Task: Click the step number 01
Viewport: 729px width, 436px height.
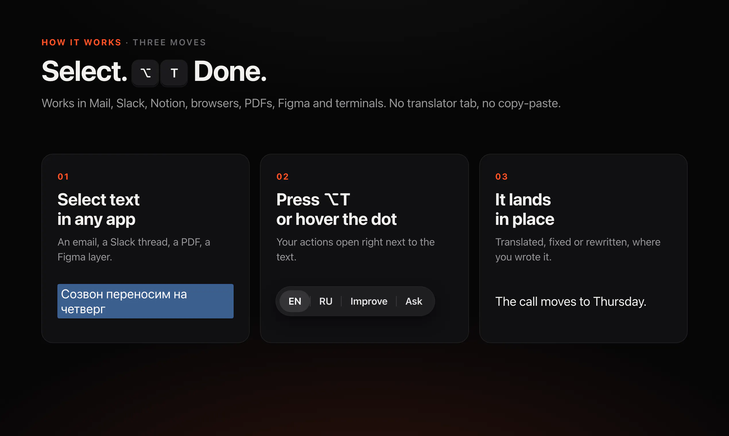Action: tap(63, 177)
